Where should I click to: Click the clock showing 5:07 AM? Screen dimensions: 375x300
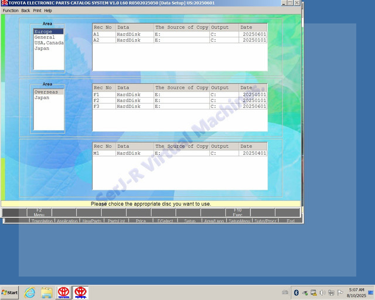coord(356,289)
